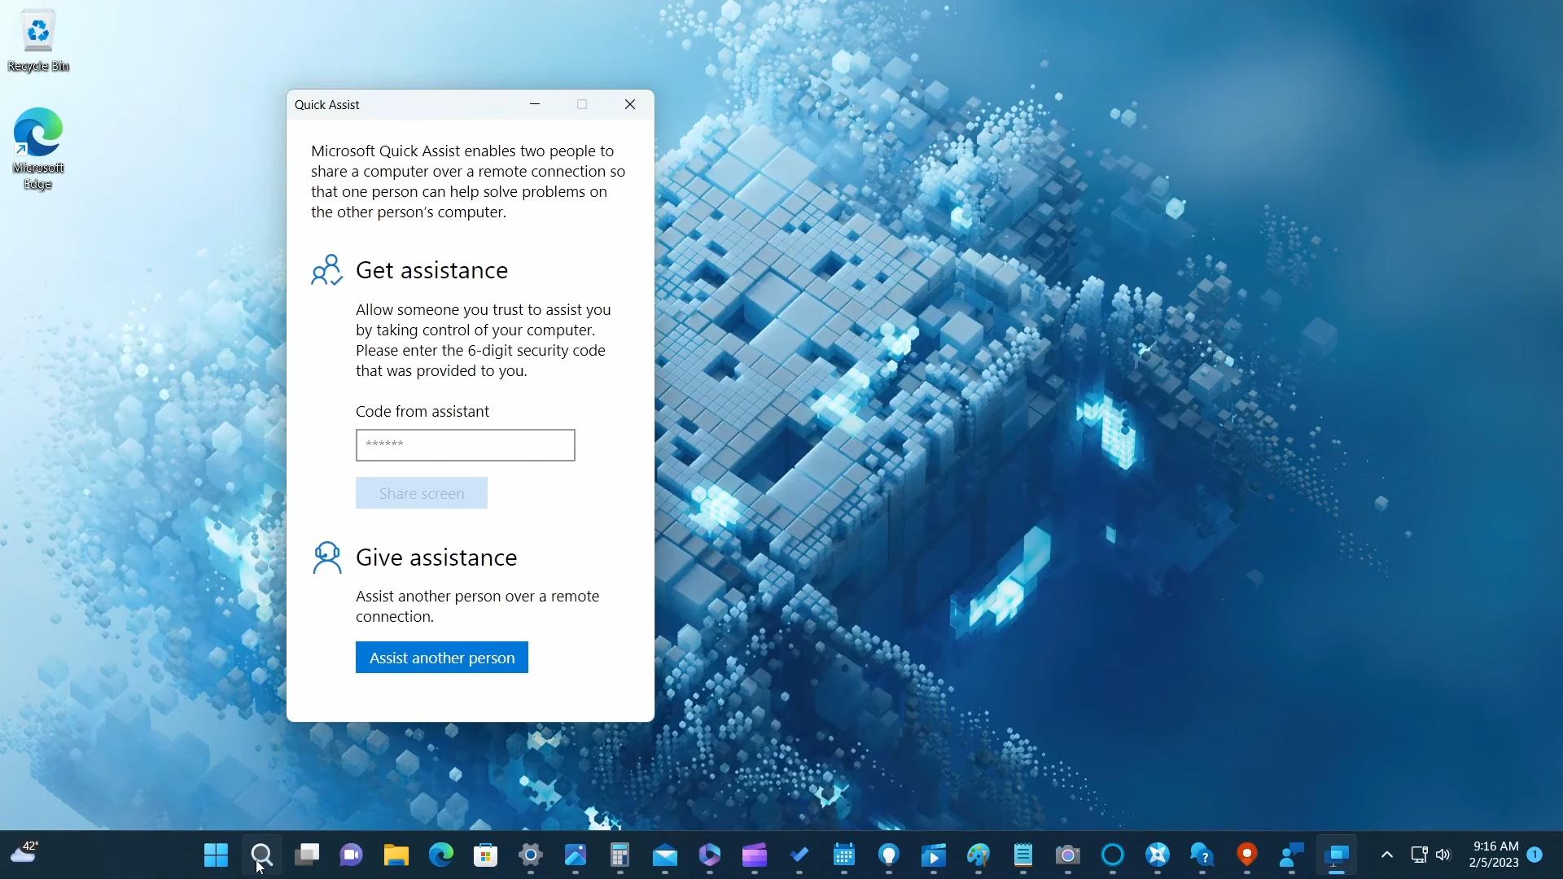Open the Paint app taskbar icon
Viewport: 1563px width, 879px height.
(978, 855)
